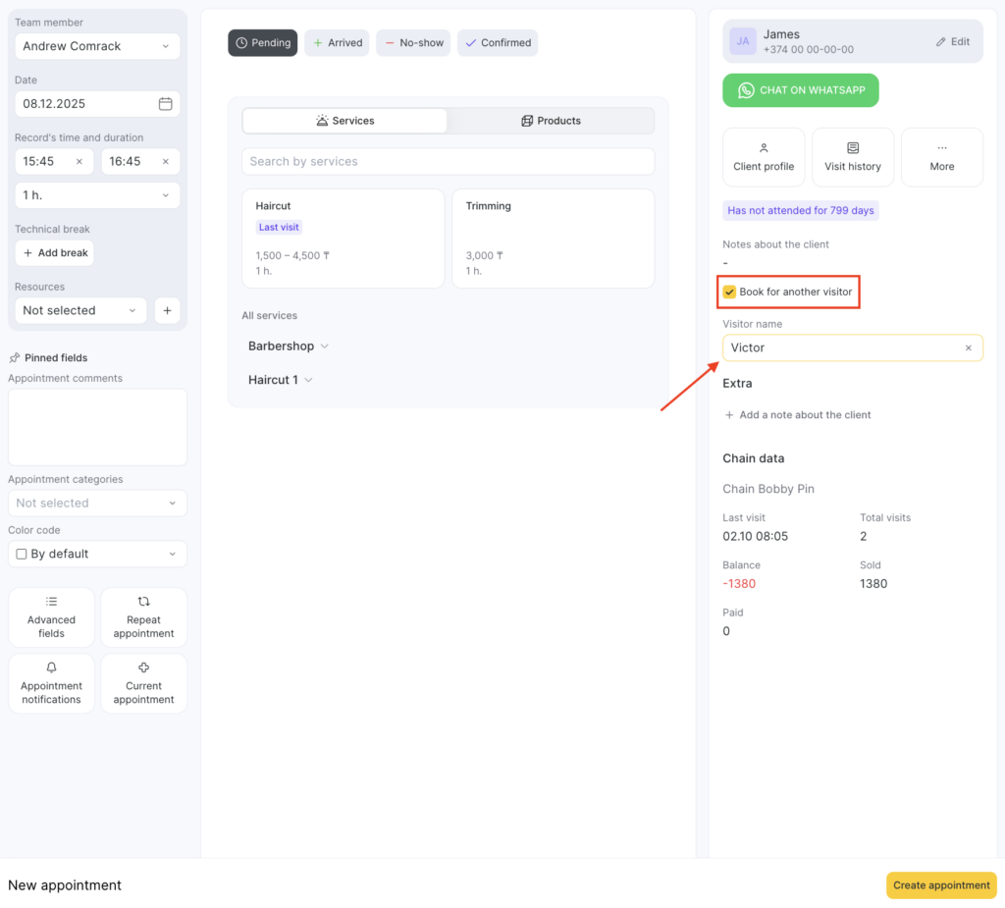Image resolution: width=1005 pixels, height=908 pixels.
Task: Expand the Barbershop service category
Action: pos(289,347)
